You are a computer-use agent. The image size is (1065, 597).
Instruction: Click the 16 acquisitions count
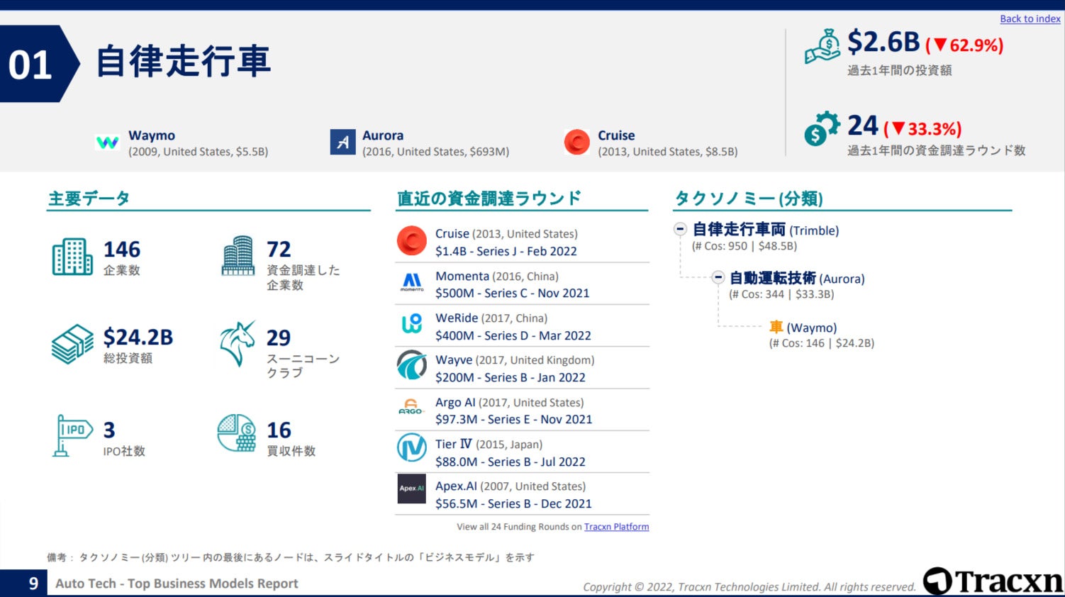[279, 430]
